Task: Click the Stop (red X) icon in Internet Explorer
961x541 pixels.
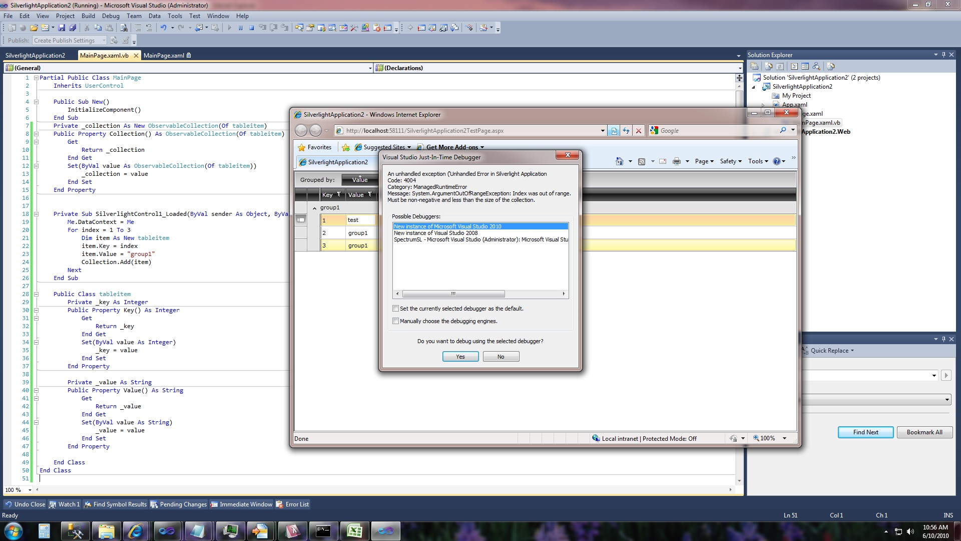Action: (x=638, y=131)
